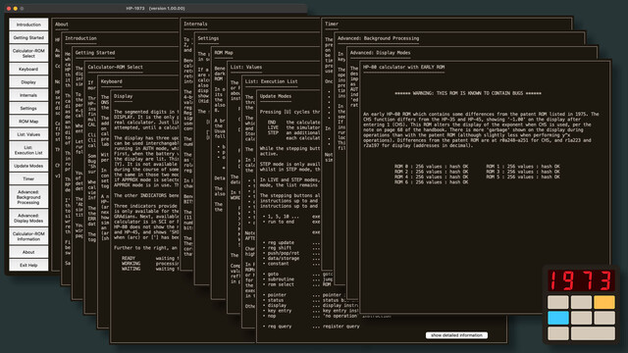Click the Exit Help button
The height and width of the screenshot is (353, 628).
28,265
